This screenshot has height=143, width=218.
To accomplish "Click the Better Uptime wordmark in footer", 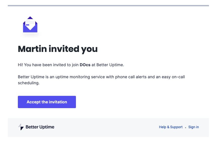I will pos(40,127).
